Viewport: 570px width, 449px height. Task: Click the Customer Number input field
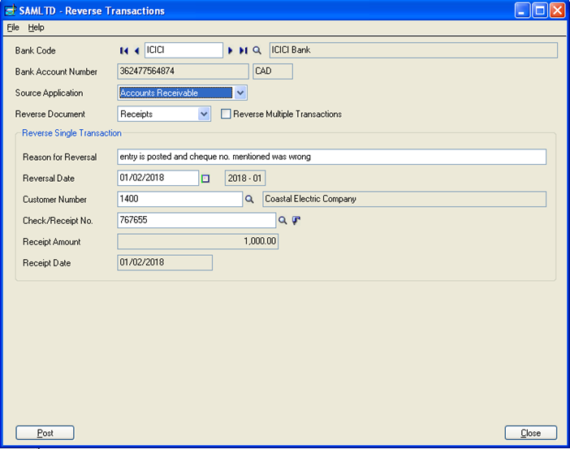point(179,199)
